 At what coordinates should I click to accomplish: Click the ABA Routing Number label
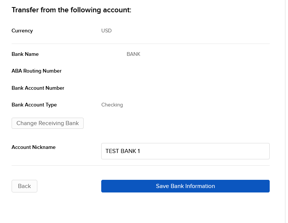point(37,71)
